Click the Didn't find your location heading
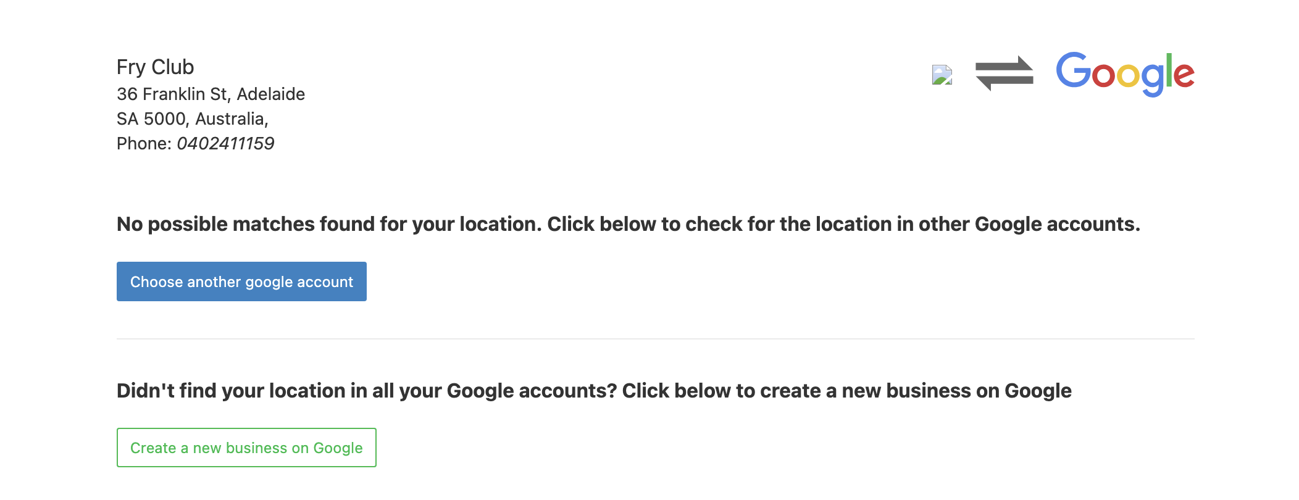1299x500 pixels. point(594,390)
